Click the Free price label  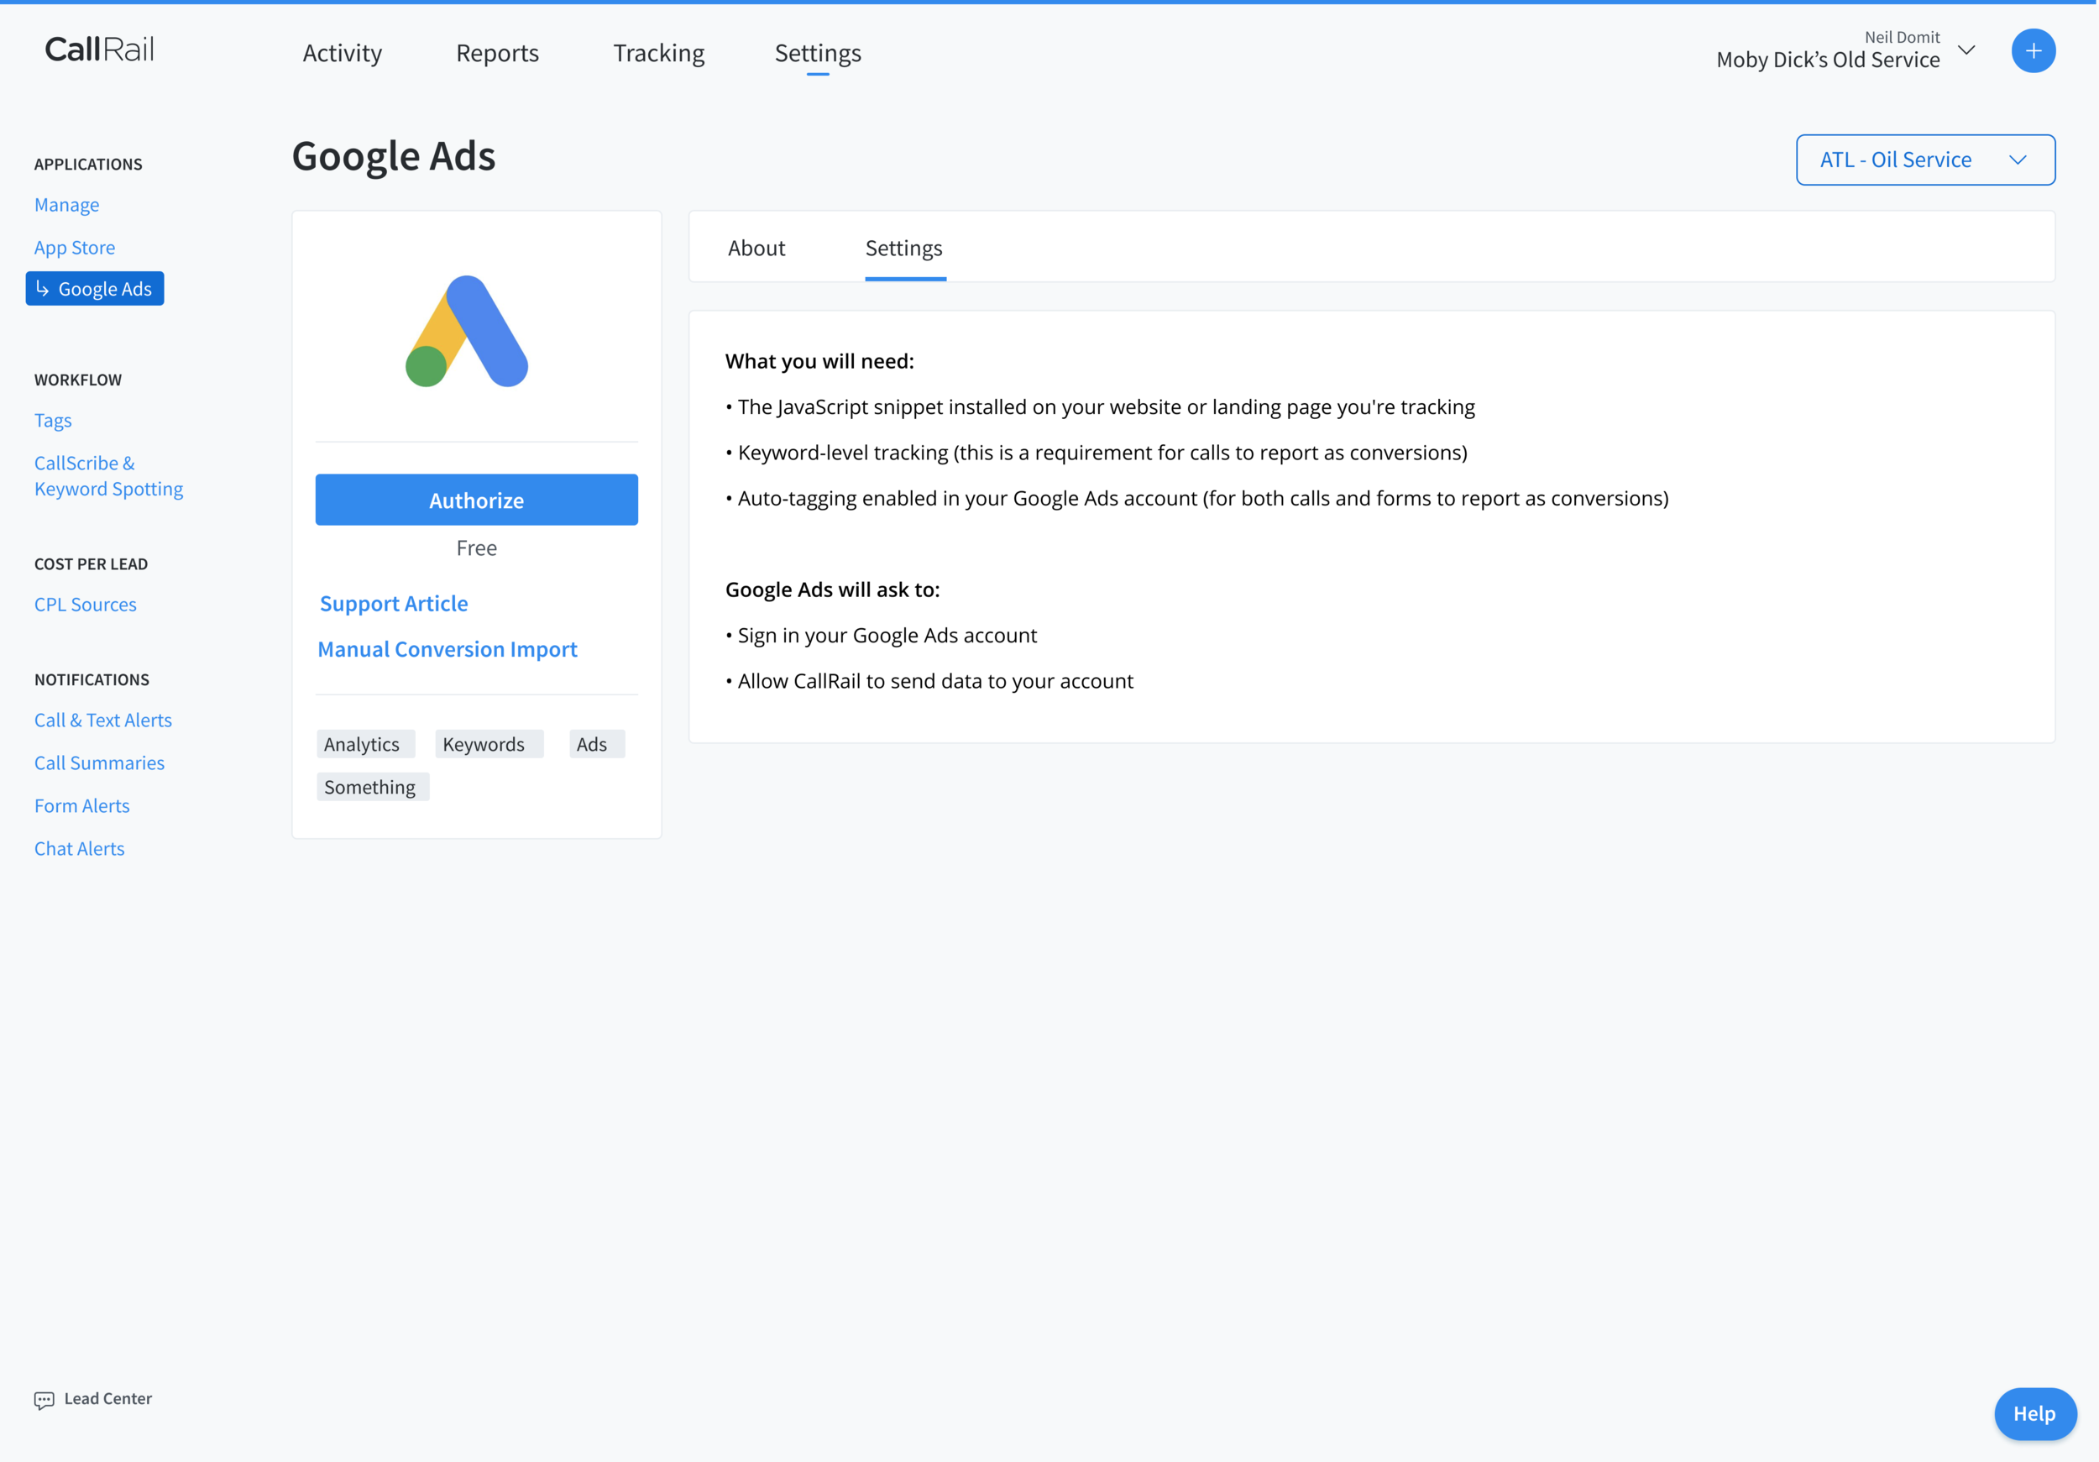(x=476, y=548)
